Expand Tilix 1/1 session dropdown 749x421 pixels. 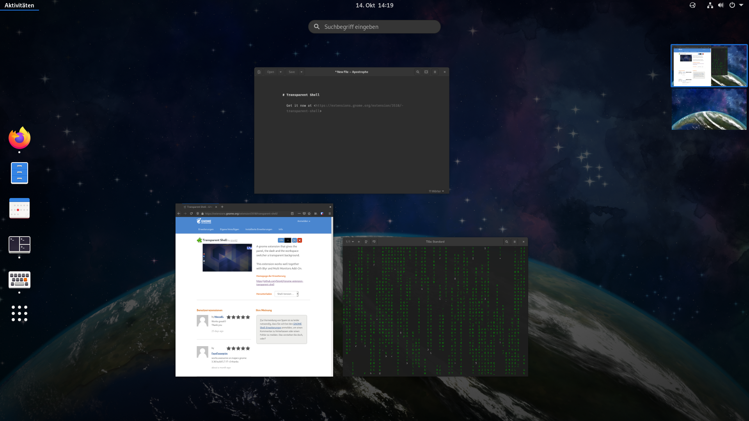[x=350, y=242]
